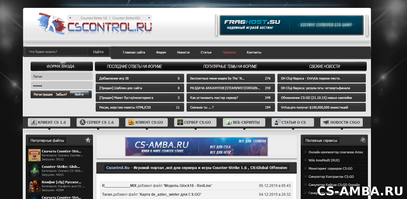Image resolution: width=407 pixels, height=199 pixels.
Task: Open the 'Новости' menu item
Action: (x=183, y=52)
